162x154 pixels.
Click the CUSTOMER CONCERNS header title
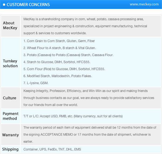point(28,5)
